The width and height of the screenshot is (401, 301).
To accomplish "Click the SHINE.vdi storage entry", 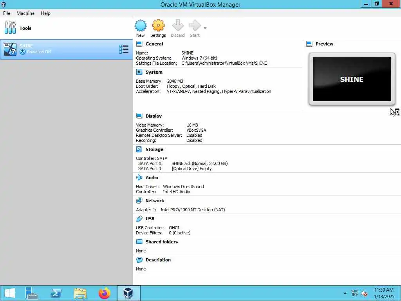I will [x=199, y=163].
